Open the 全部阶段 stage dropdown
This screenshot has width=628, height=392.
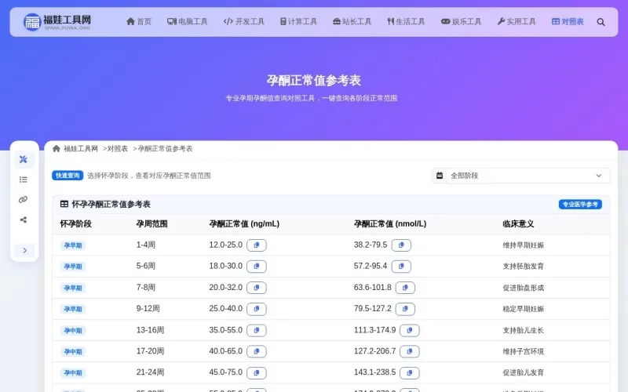pyautogui.click(x=528, y=176)
